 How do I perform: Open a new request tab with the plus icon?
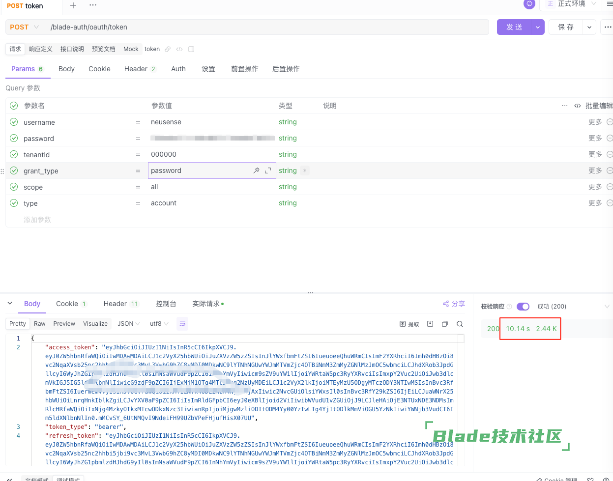[x=73, y=5]
